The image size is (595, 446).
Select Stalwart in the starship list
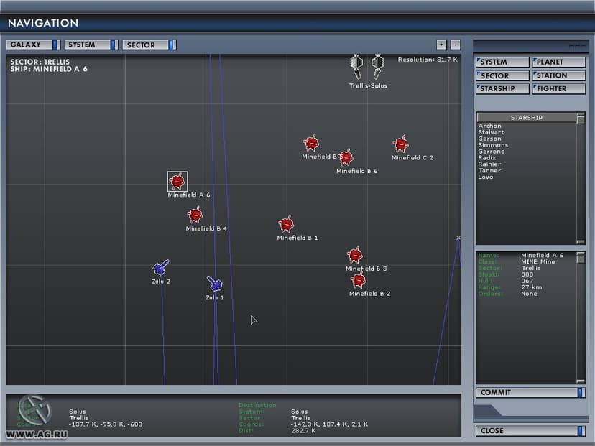491,132
